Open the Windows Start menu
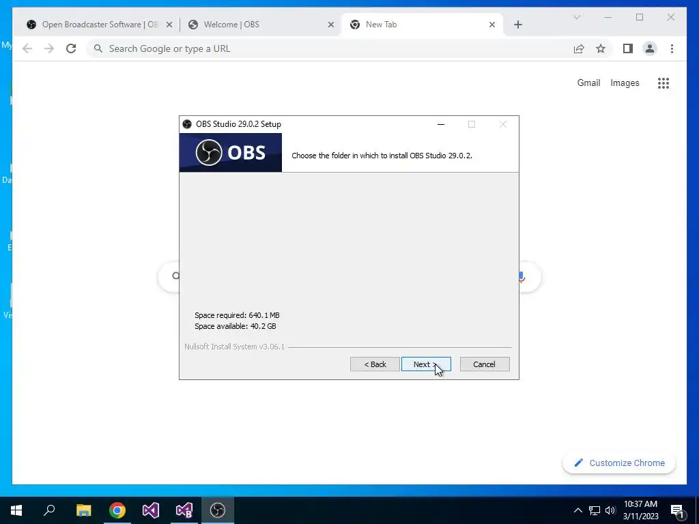 pyautogui.click(x=16, y=510)
